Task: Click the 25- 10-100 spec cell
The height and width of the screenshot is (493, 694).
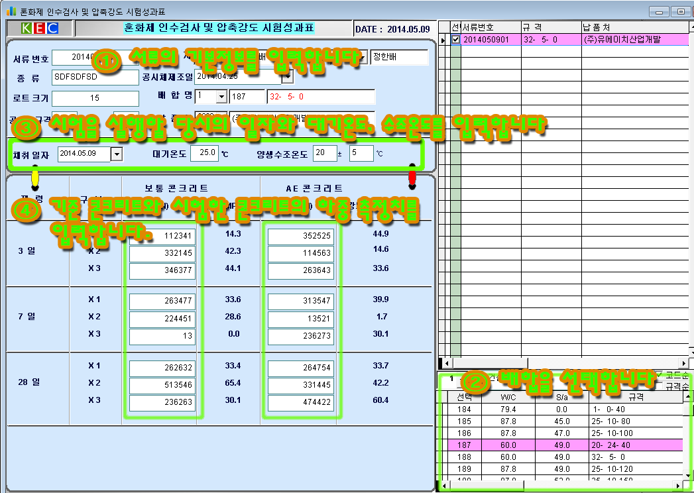Action: click(x=636, y=433)
